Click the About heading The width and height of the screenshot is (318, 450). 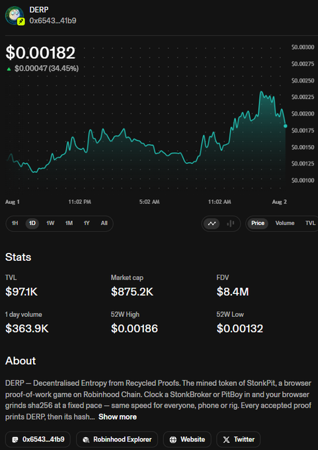coord(20,361)
